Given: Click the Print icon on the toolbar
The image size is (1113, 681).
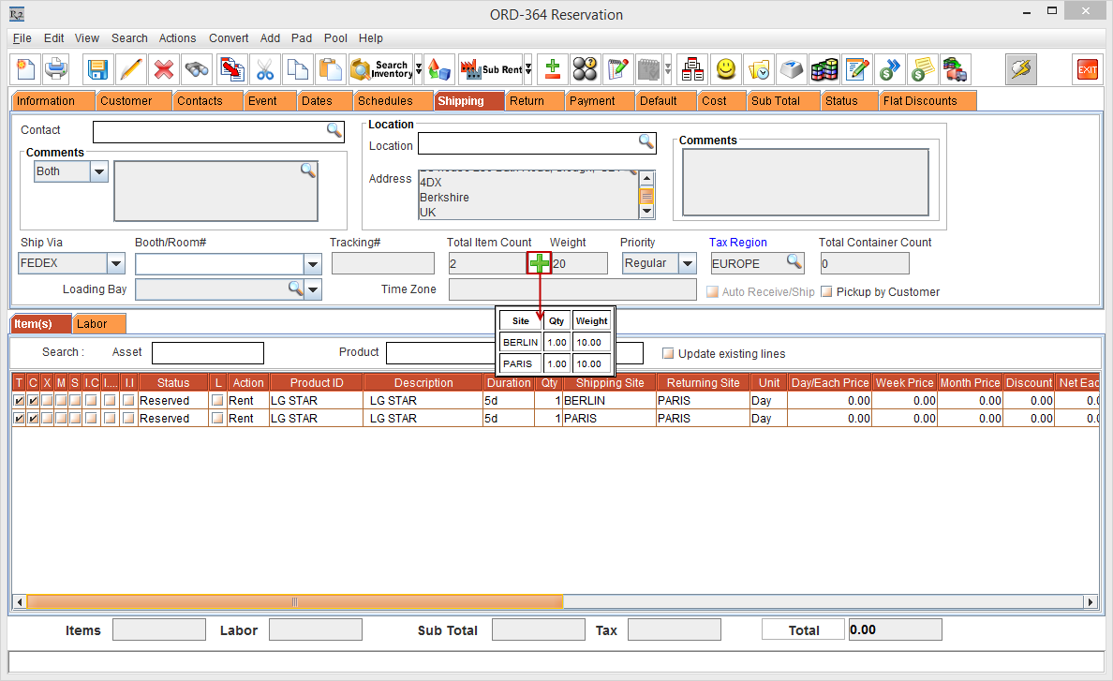Looking at the screenshot, I should pyautogui.click(x=54, y=69).
